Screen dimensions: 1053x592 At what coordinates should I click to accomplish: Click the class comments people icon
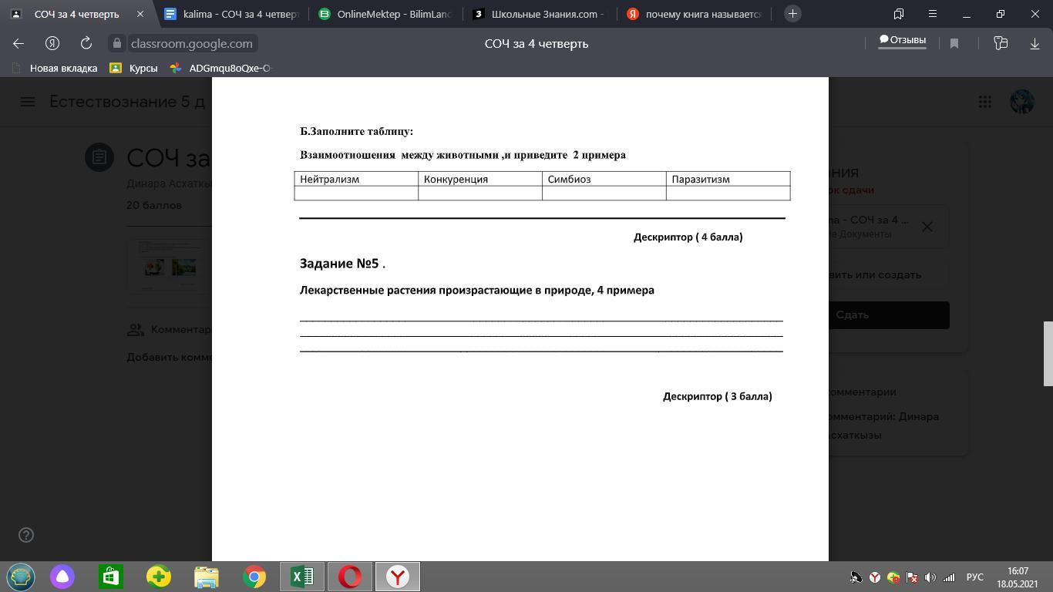[x=136, y=330]
